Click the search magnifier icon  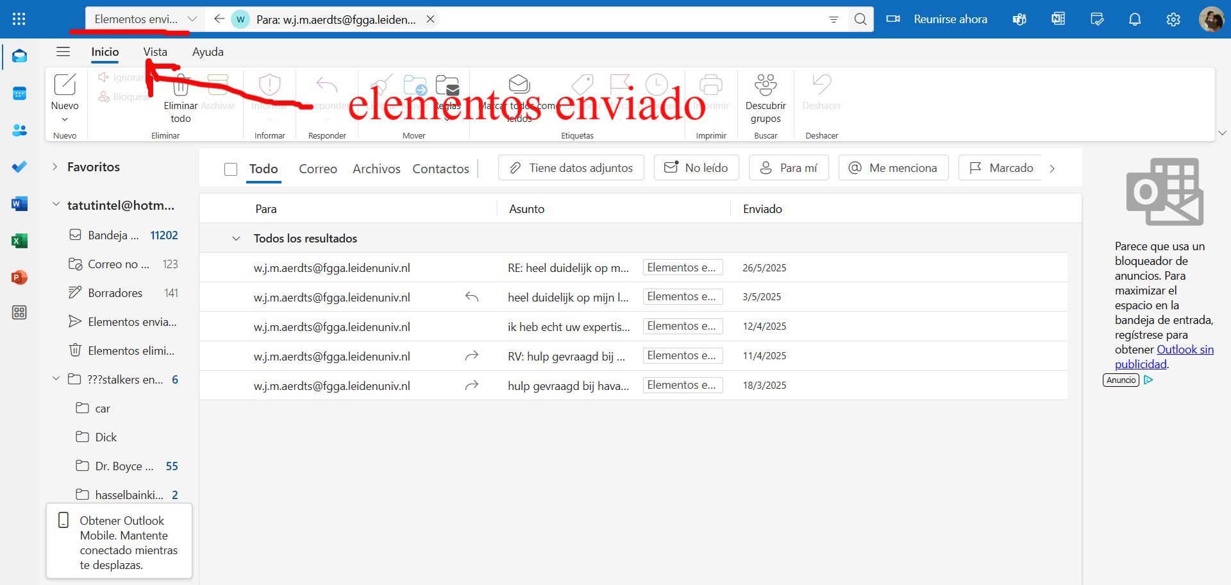(x=860, y=19)
